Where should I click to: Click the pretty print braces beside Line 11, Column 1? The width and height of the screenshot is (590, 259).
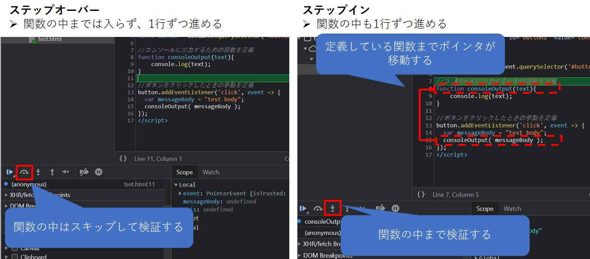[x=123, y=159]
